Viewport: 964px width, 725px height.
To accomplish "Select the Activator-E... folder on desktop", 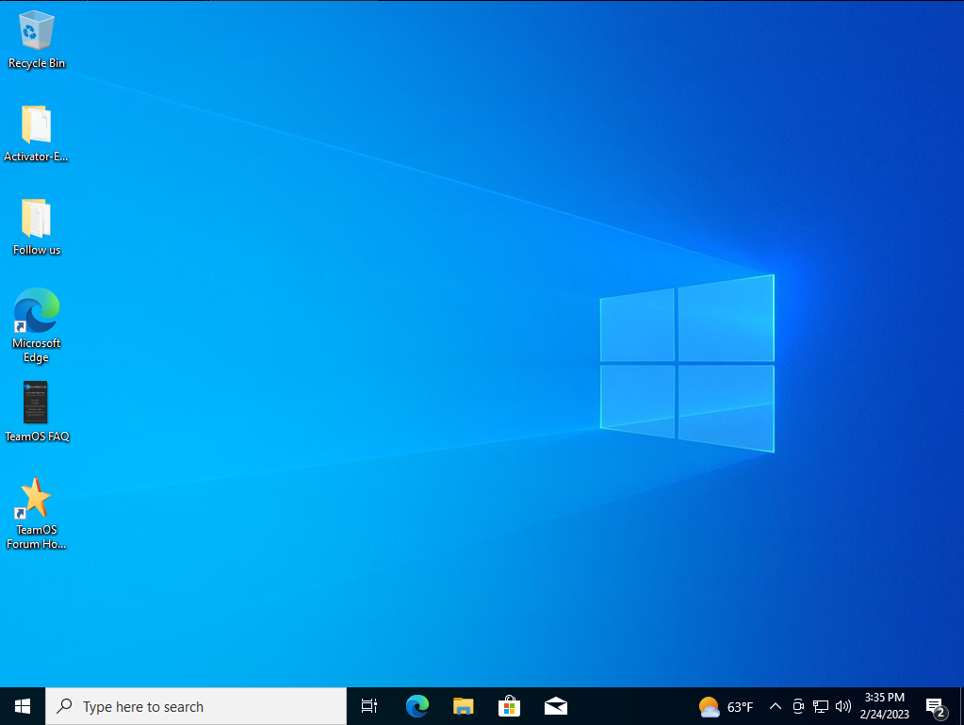I will (36, 133).
